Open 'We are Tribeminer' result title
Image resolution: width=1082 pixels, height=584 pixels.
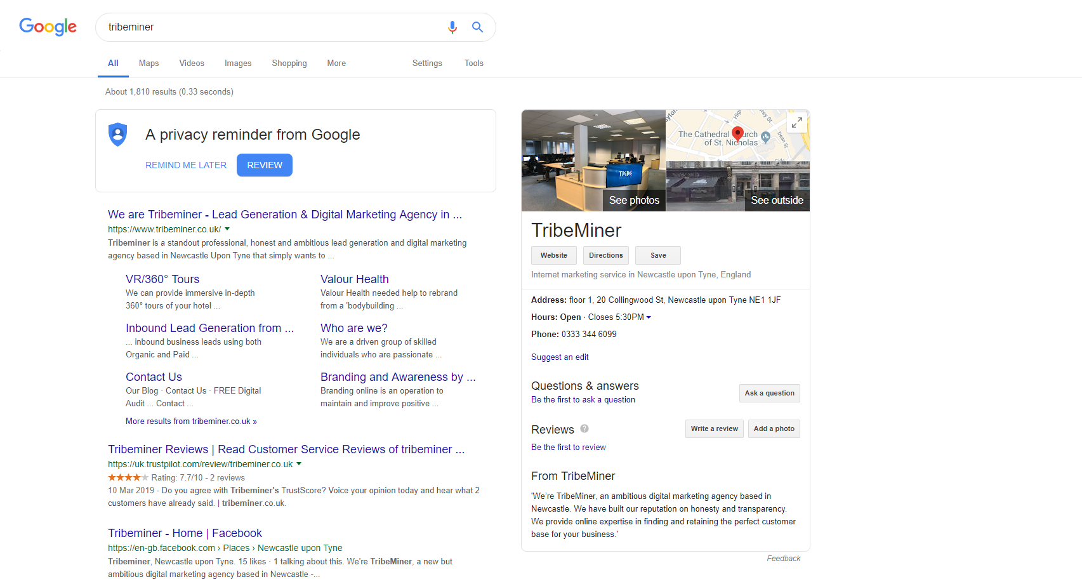point(285,215)
